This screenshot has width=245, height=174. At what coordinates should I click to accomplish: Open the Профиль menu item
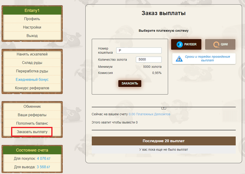pos(32,19)
